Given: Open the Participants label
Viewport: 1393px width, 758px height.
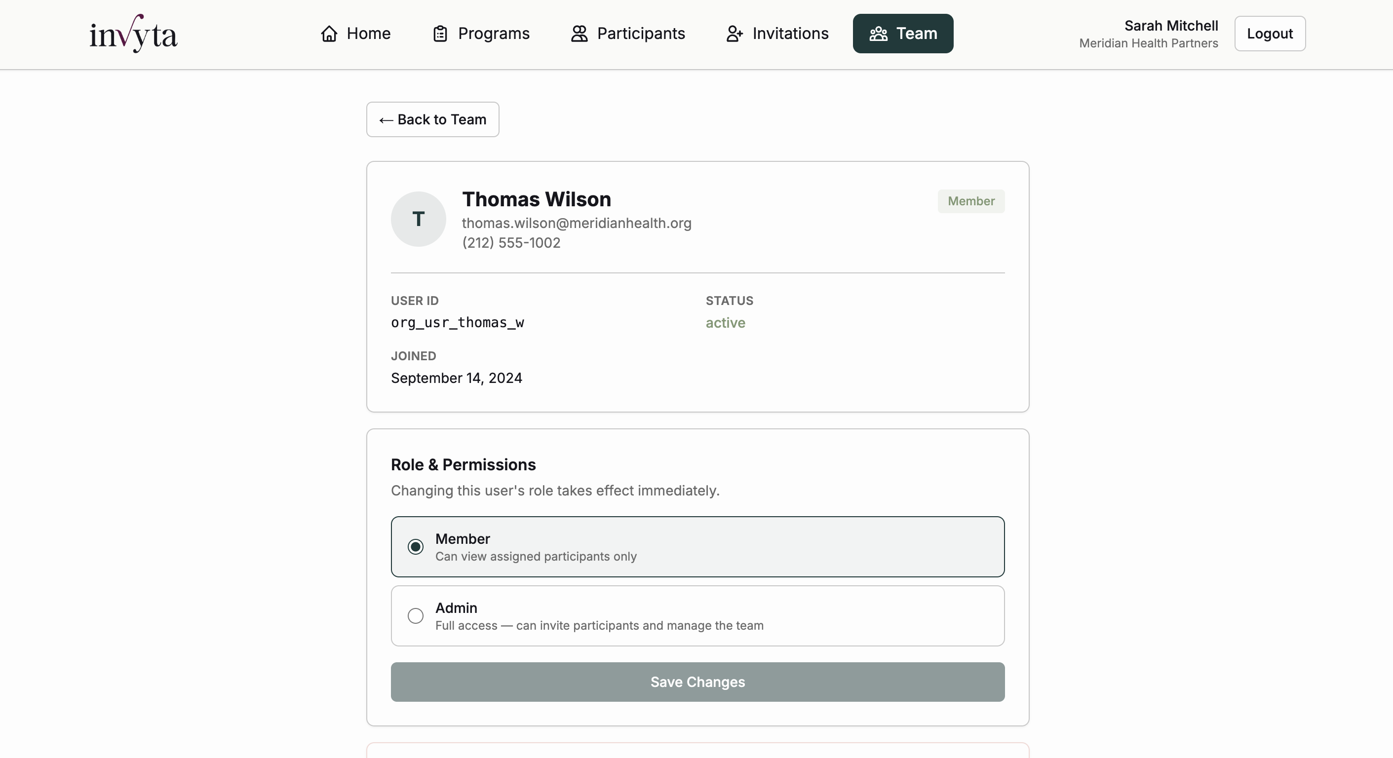Looking at the screenshot, I should 641,34.
